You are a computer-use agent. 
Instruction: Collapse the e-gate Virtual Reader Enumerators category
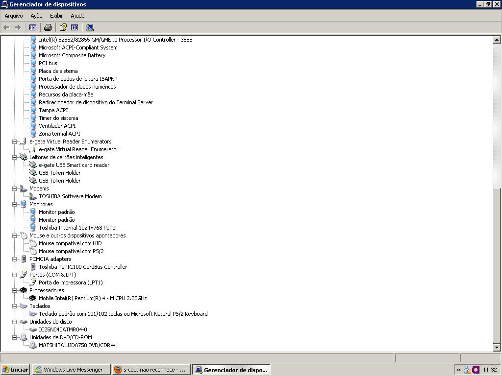coord(14,141)
